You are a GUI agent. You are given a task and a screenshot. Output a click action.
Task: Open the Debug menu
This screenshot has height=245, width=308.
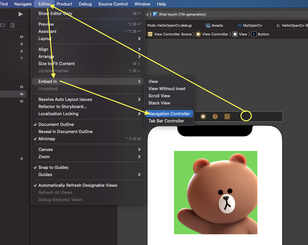coord(85,4)
